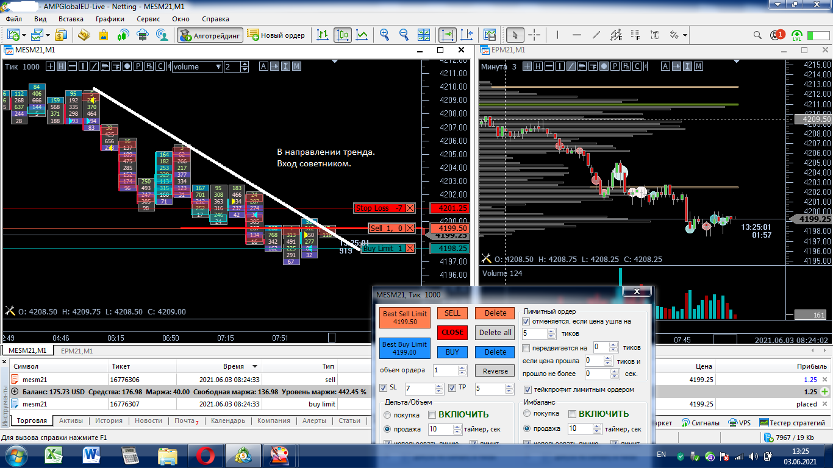Select покупка radio in Дельта/Объем group
833x468 pixels.
coord(388,415)
